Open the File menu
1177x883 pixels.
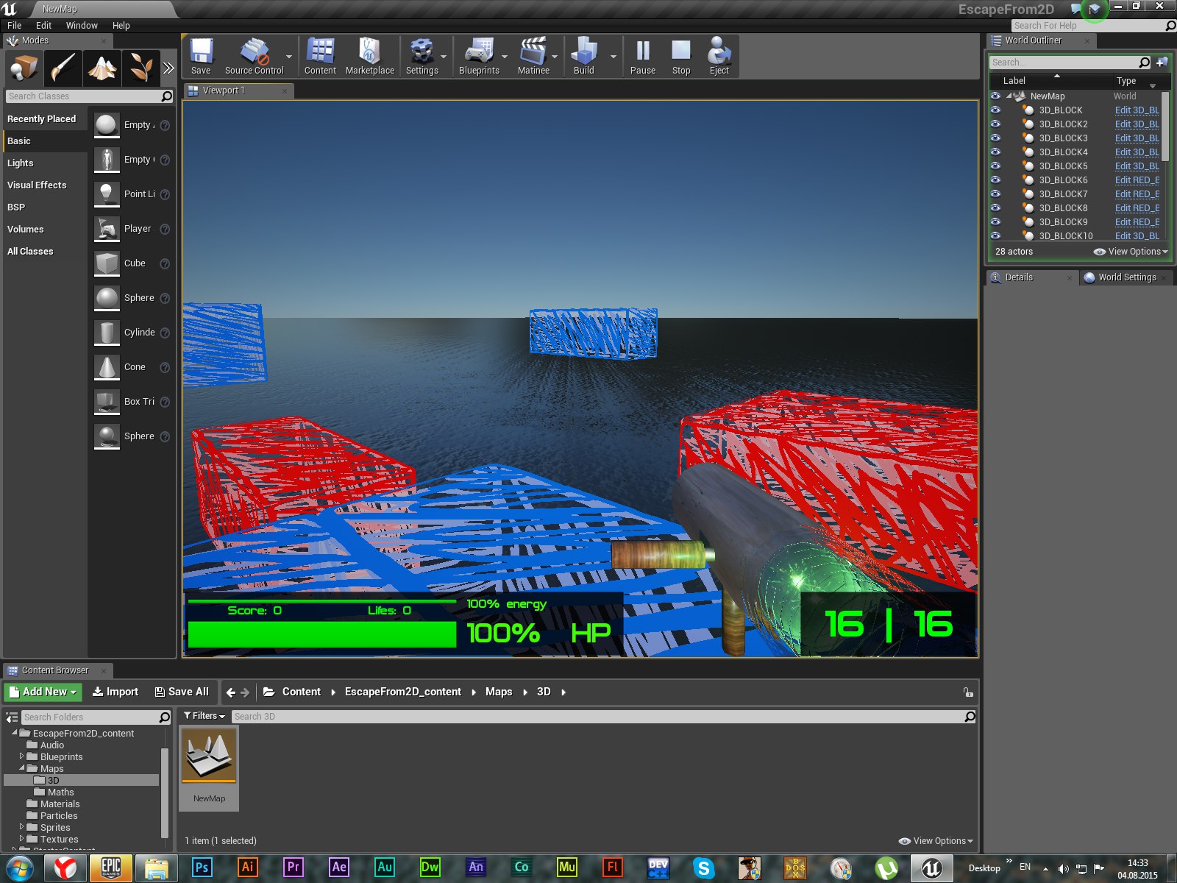(14, 25)
